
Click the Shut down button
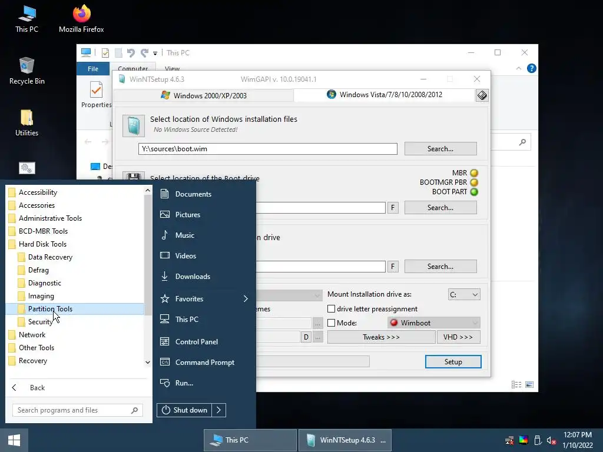(x=184, y=410)
